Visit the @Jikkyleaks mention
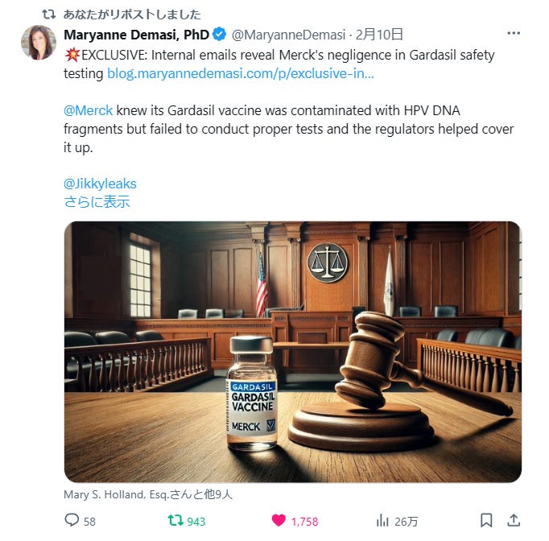The width and height of the screenshot is (549, 541). (x=100, y=184)
